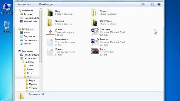Open the Музыка library in the sidebar

(x=28, y=44)
